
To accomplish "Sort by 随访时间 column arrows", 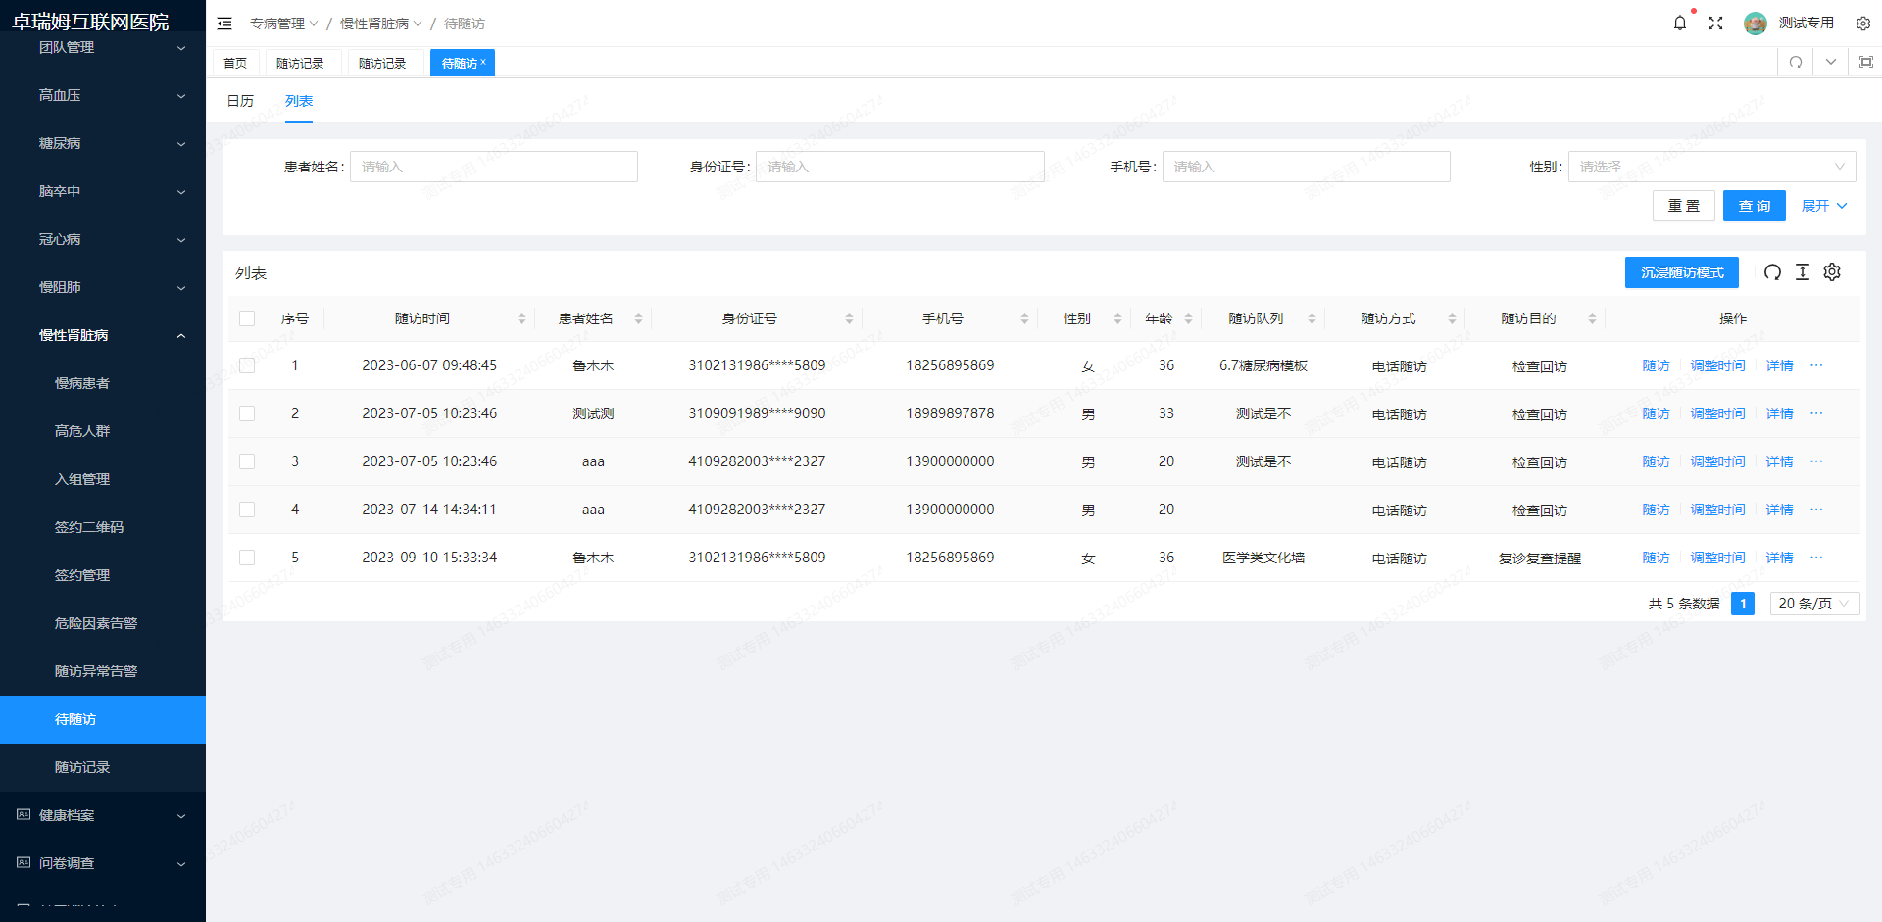I will [521, 318].
